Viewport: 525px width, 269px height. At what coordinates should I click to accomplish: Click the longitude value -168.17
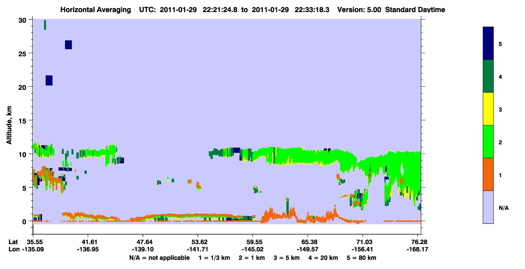[417, 250]
